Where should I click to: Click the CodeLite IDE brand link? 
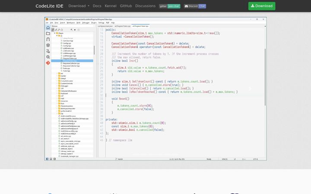49,6
